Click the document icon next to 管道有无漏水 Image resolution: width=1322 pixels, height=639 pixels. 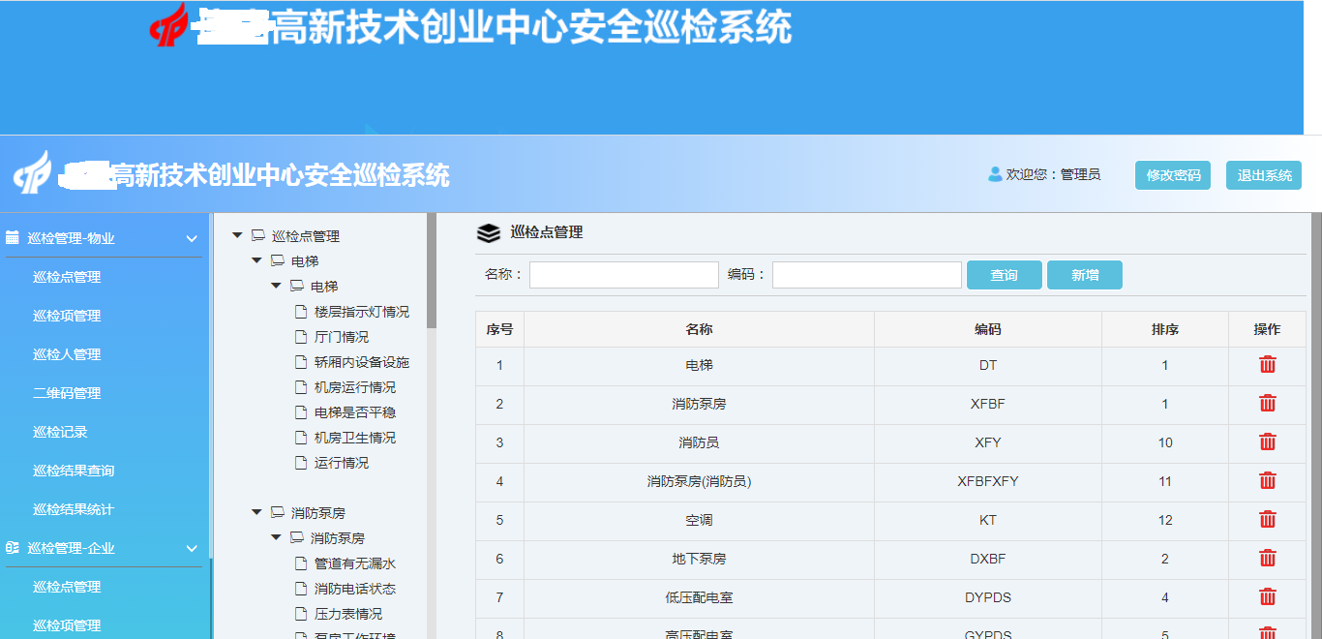coord(300,563)
